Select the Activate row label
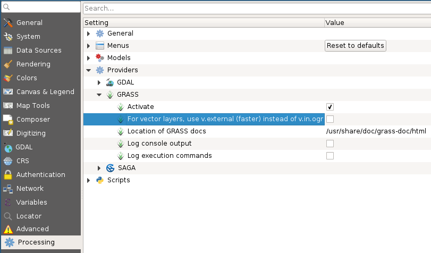The width and height of the screenshot is (431, 253). [140, 107]
